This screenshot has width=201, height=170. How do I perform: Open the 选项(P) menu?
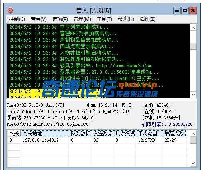coord(60,19)
